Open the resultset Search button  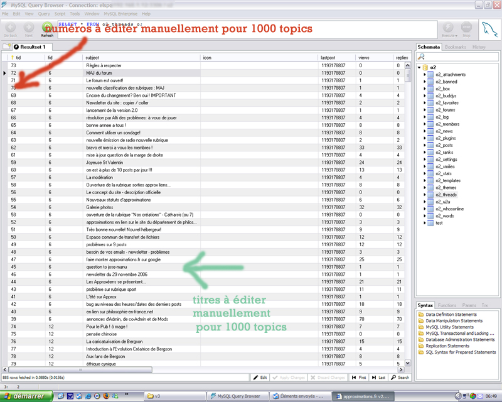coord(400,378)
